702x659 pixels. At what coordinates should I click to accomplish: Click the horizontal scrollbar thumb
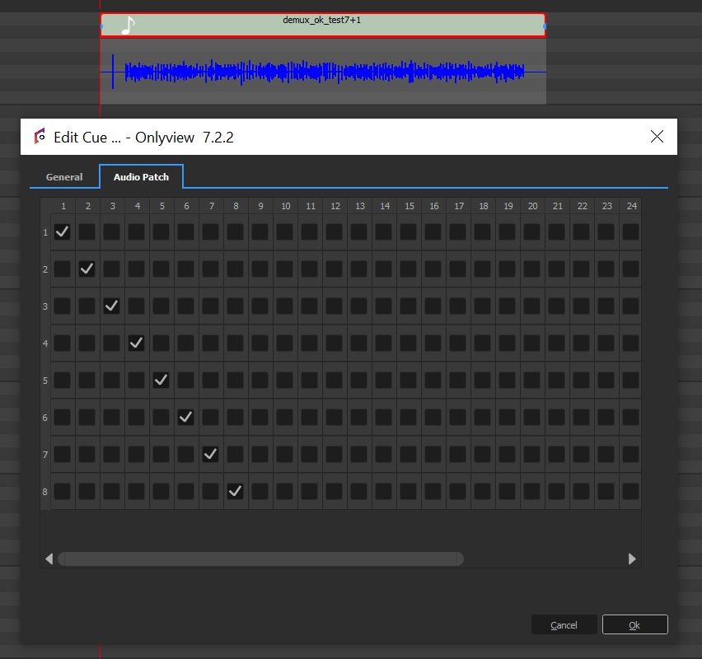point(260,559)
